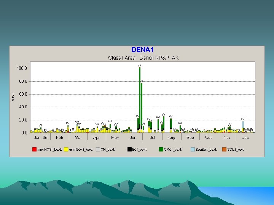Click the CM_bext legend label text
Viewport: 274px width, 205px height.
108,150
